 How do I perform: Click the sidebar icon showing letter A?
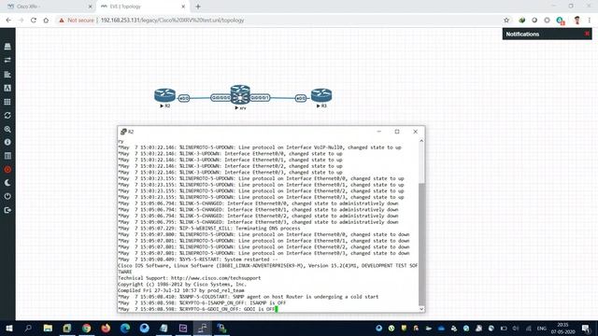click(7, 88)
